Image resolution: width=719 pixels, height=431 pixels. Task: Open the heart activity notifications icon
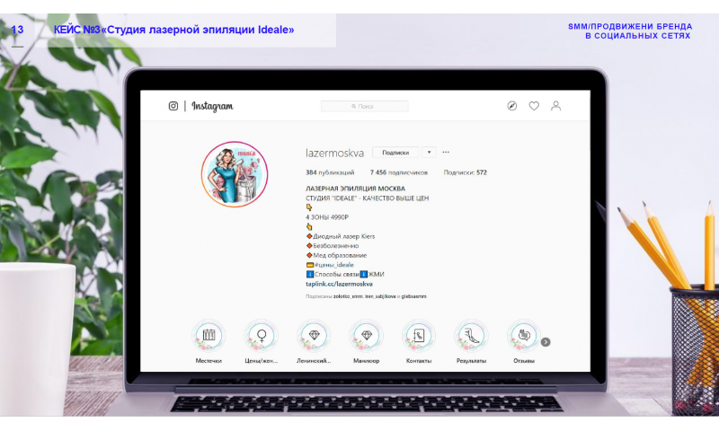coord(534,106)
